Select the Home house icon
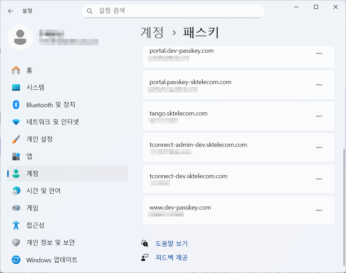Image resolution: width=346 pixels, height=273 pixels. coord(16,70)
